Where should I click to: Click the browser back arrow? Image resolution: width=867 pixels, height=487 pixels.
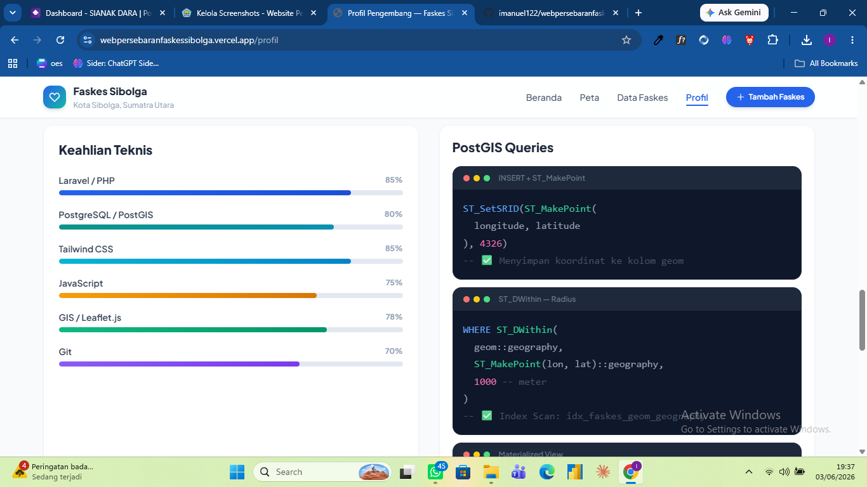pos(15,40)
